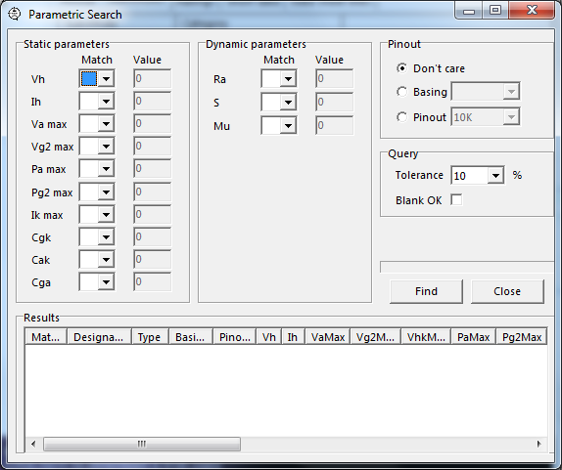Enable the Blank OK checkbox
562x470 pixels.
coord(456,200)
